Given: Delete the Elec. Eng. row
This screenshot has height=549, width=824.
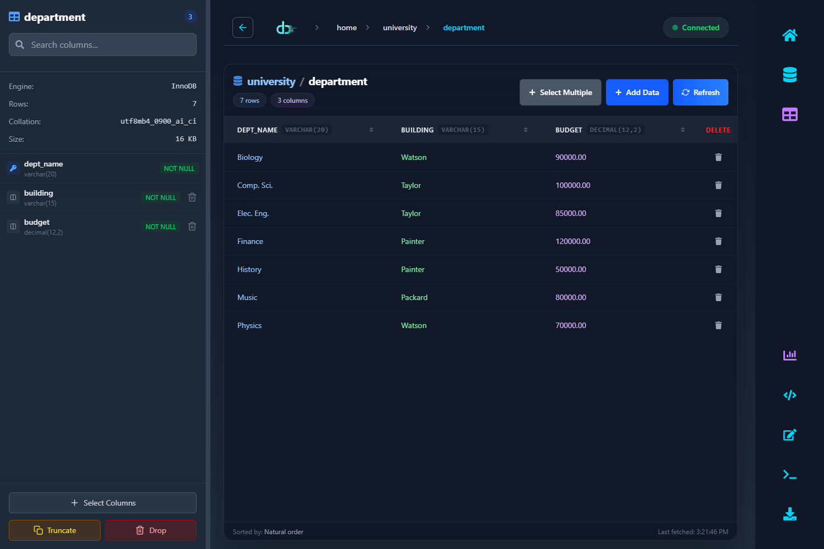Looking at the screenshot, I should pyautogui.click(x=718, y=213).
